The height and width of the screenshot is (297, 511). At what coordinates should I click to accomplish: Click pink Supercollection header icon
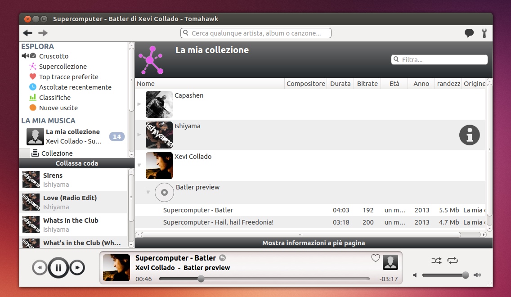[151, 60]
